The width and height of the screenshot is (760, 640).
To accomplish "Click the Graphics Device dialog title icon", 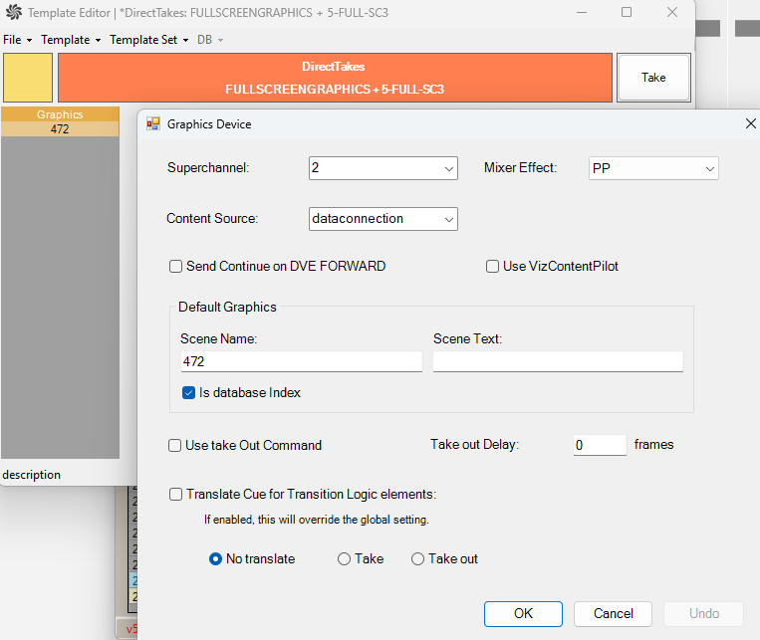I will 153,124.
